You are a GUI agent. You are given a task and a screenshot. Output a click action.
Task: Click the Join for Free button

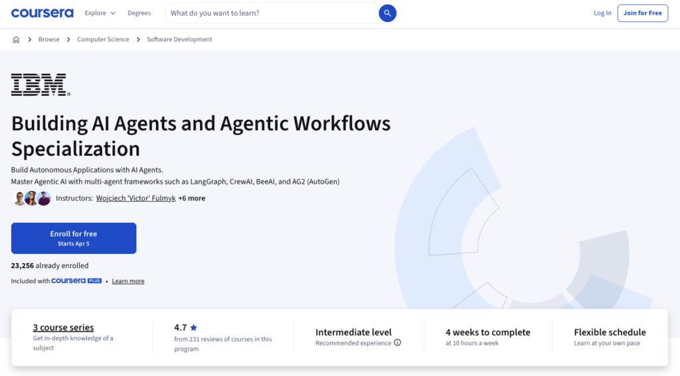(643, 13)
